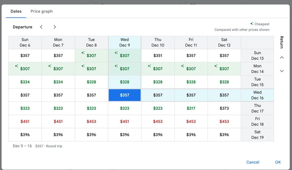Click the Wed Dec 9 column header
Screen dimensions: 292x170
[x=124, y=43]
